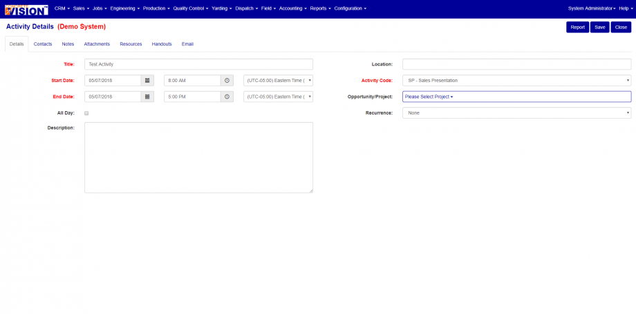This screenshot has width=636, height=314.
Task: Open the Reports menu
Action: (321, 8)
